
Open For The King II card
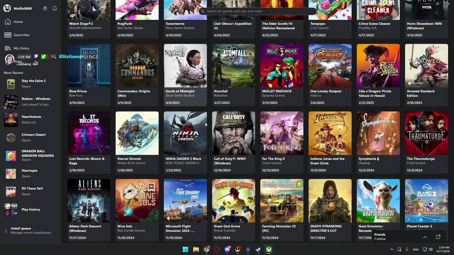[x=282, y=143]
